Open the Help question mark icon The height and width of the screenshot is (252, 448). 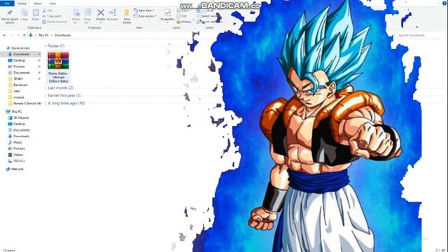(444, 3)
